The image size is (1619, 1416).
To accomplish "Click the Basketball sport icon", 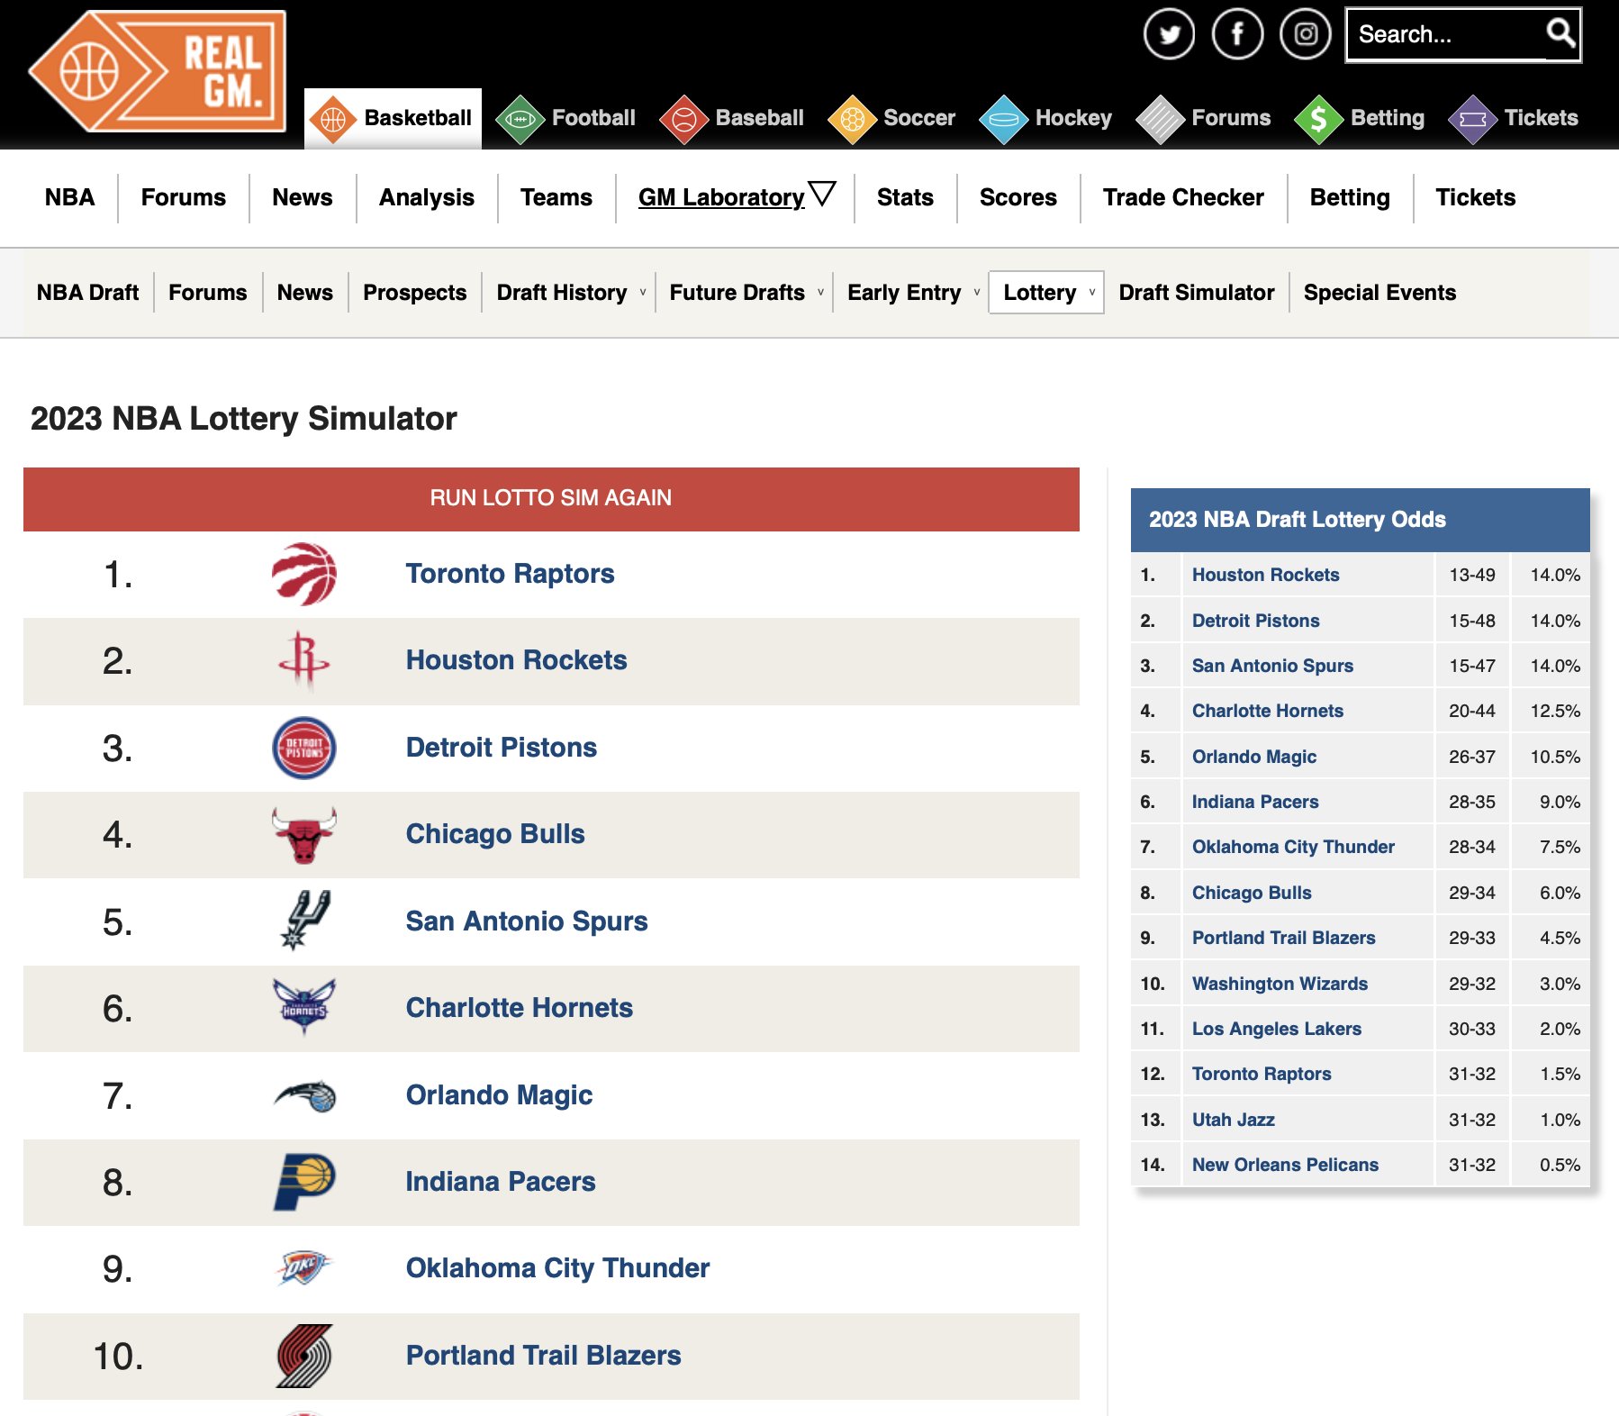I will pos(333,119).
